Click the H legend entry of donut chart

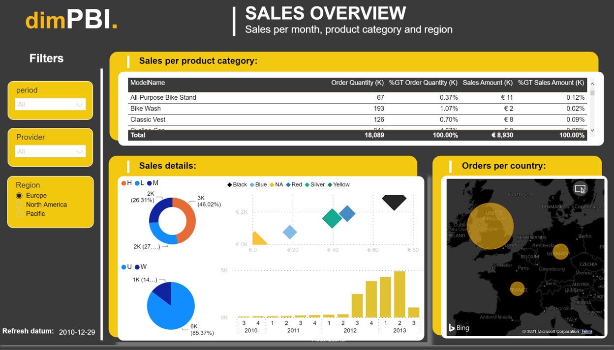126,183
